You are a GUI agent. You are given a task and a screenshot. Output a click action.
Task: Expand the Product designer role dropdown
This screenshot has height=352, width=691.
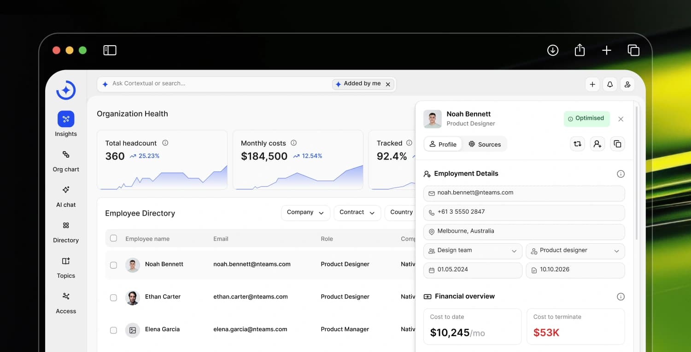point(575,251)
